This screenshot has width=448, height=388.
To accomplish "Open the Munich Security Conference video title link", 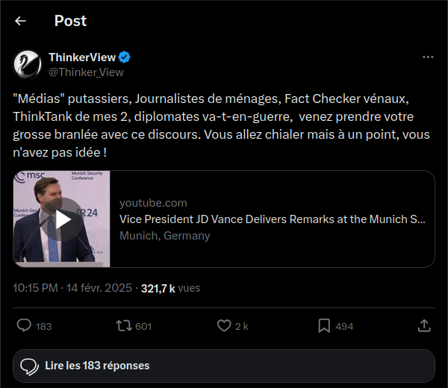I will (x=273, y=219).
